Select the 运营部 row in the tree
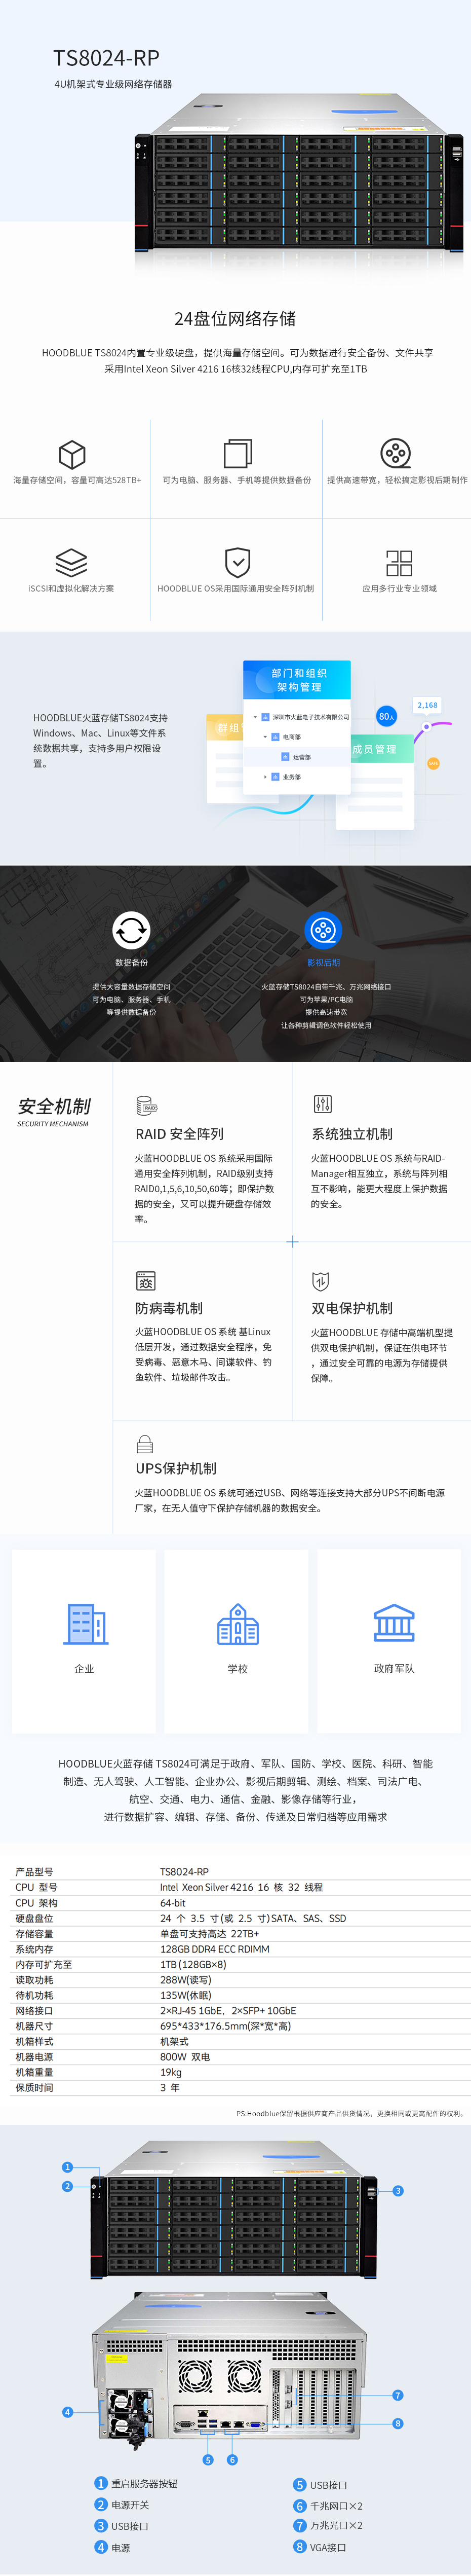Image resolution: width=471 pixels, height=2576 pixels. pyautogui.click(x=297, y=757)
